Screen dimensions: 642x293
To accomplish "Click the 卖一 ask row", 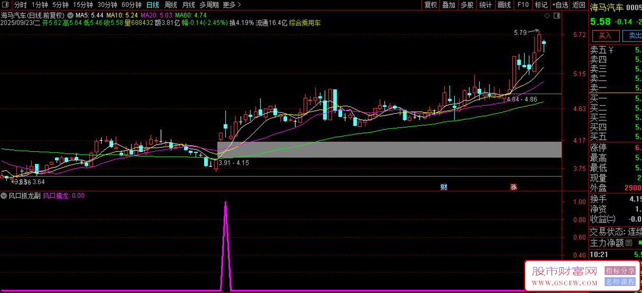I will coord(616,88).
